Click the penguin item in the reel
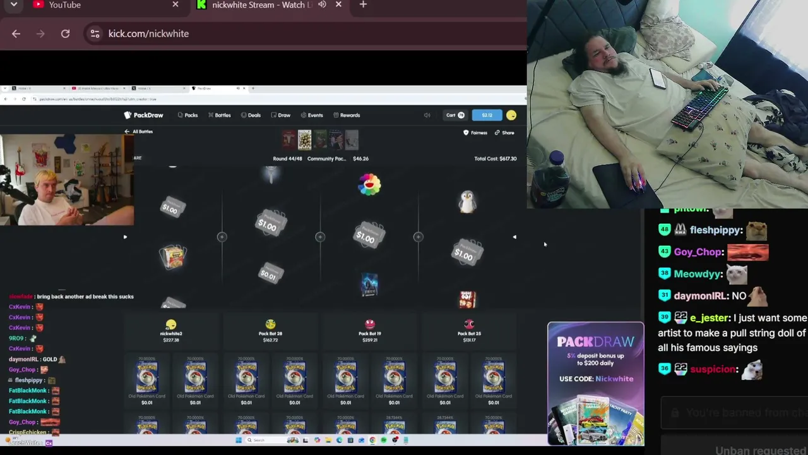 (468, 202)
